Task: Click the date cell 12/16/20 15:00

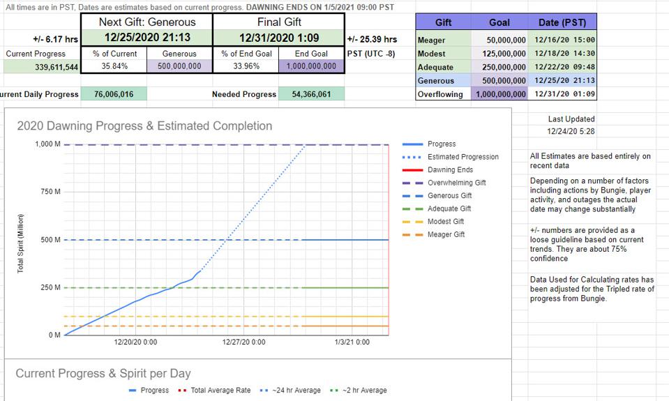Action: point(562,40)
